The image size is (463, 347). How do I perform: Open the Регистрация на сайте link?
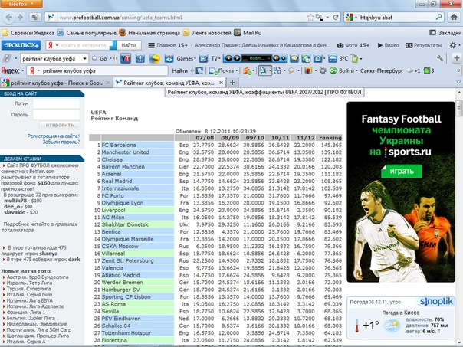[54, 135]
